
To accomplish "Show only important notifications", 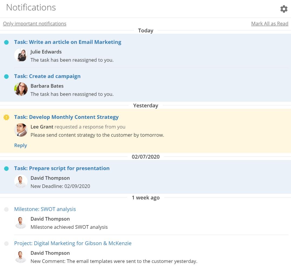I will point(35,23).
